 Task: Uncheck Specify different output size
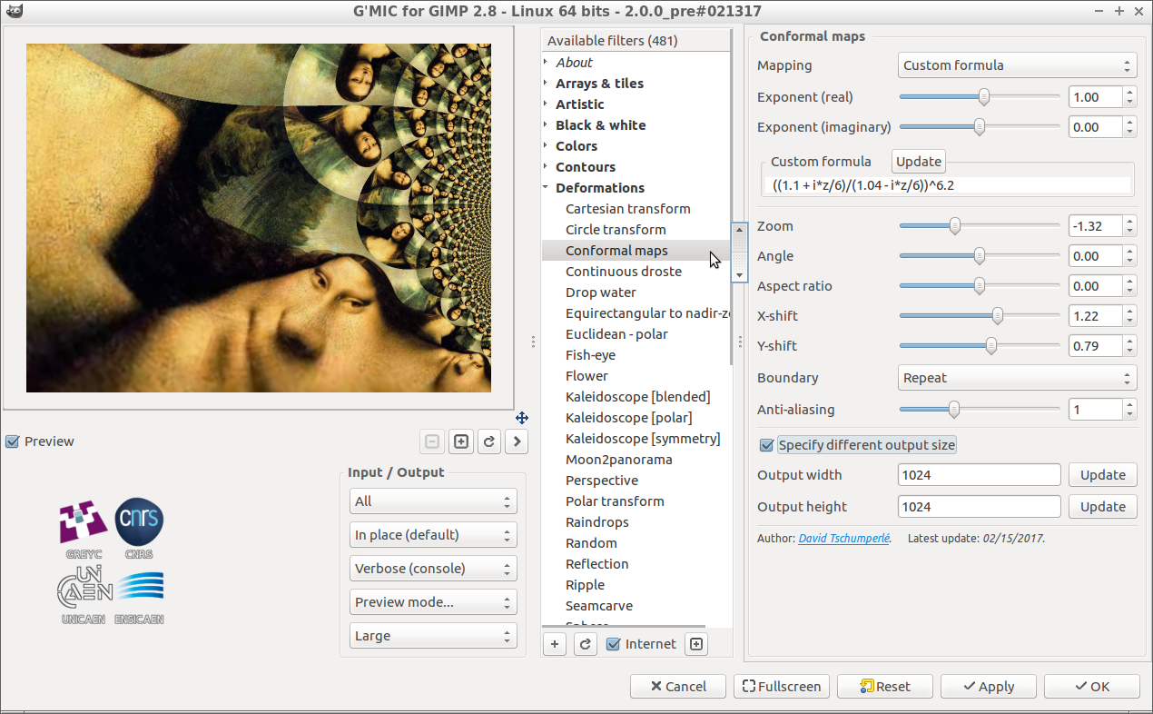(767, 445)
